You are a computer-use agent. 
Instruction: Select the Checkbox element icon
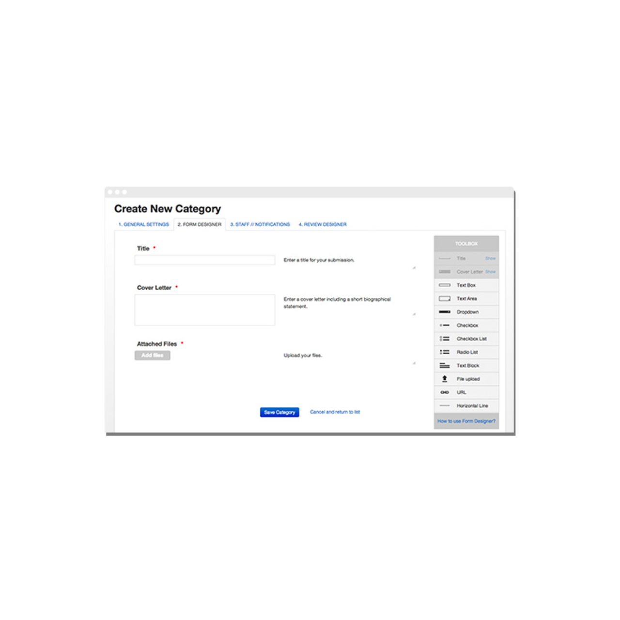pyautogui.click(x=444, y=325)
